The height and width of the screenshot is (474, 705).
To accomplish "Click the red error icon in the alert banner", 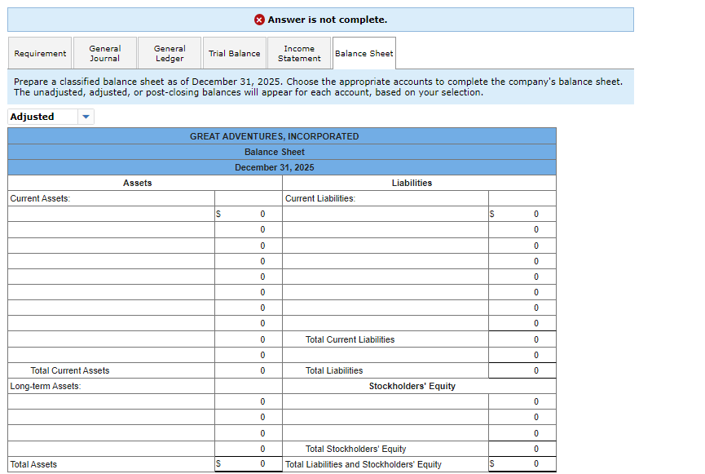I will (x=261, y=20).
